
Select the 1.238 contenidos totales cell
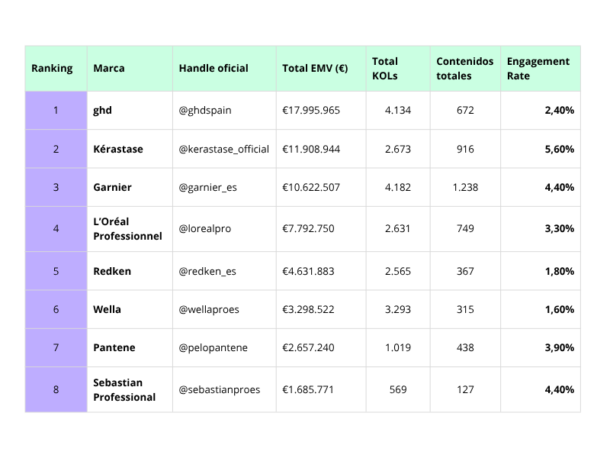pyautogui.click(x=465, y=188)
